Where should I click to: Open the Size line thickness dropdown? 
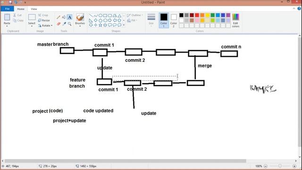(151, 20)
